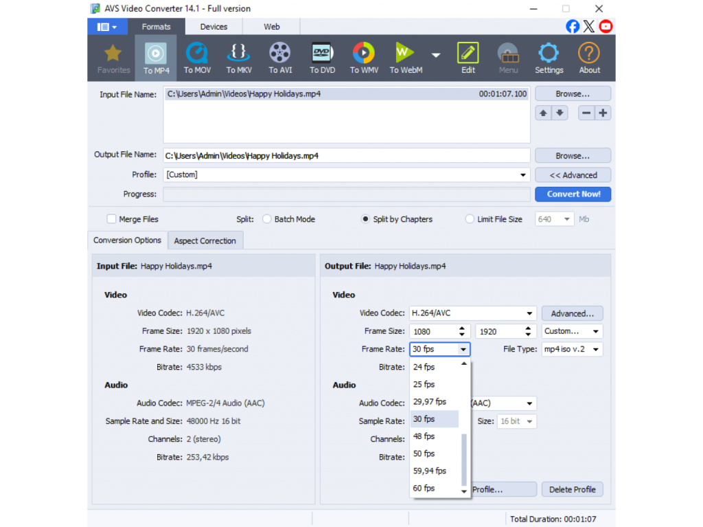
Task: Choose 60 fps from the frame rate list
Action: tap(424, 488)
